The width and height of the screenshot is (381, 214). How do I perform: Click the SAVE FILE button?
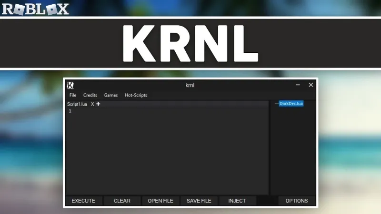199,201
